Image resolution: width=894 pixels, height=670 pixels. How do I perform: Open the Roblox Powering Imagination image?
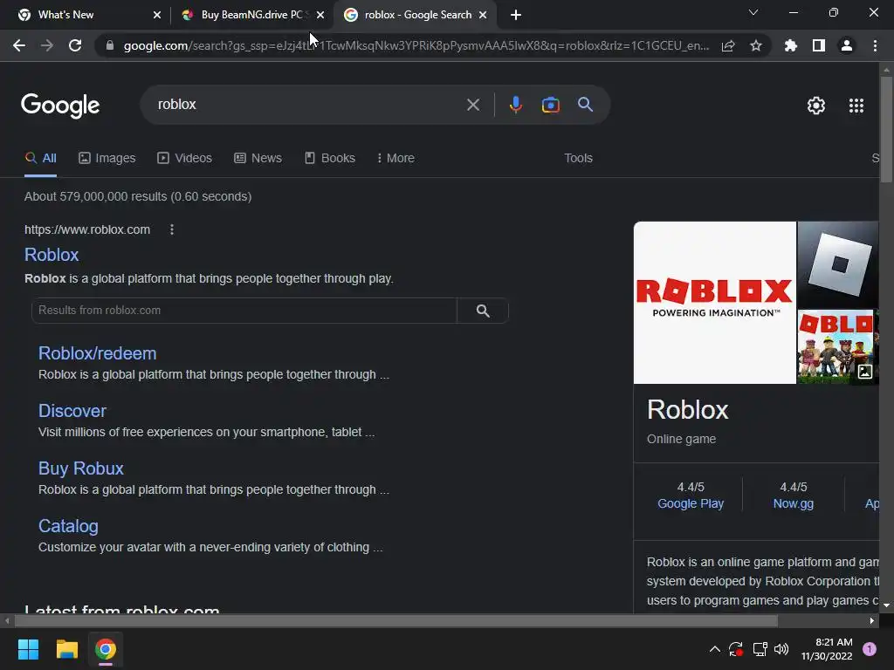714,303
